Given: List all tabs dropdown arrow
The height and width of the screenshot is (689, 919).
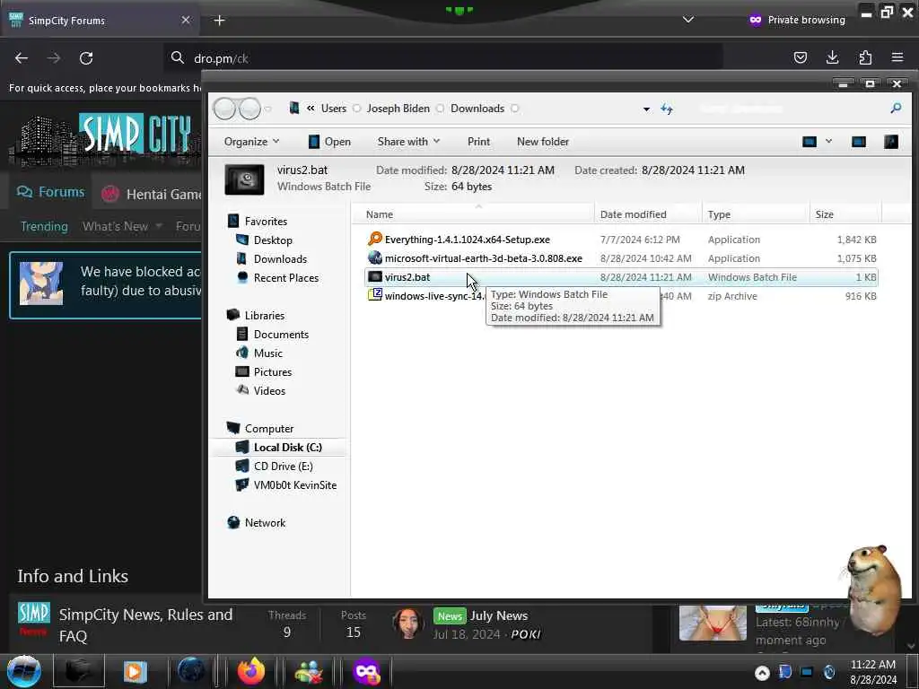Looking at the screenshot, I should click(x=688, y=20).
